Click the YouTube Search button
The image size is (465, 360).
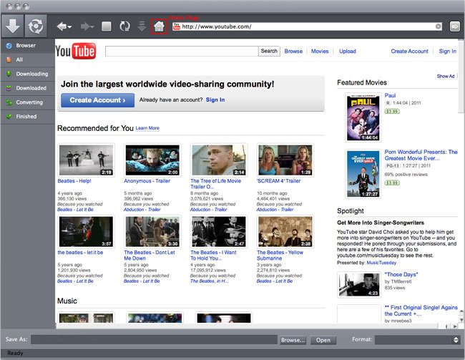click(x=269, y=51)
